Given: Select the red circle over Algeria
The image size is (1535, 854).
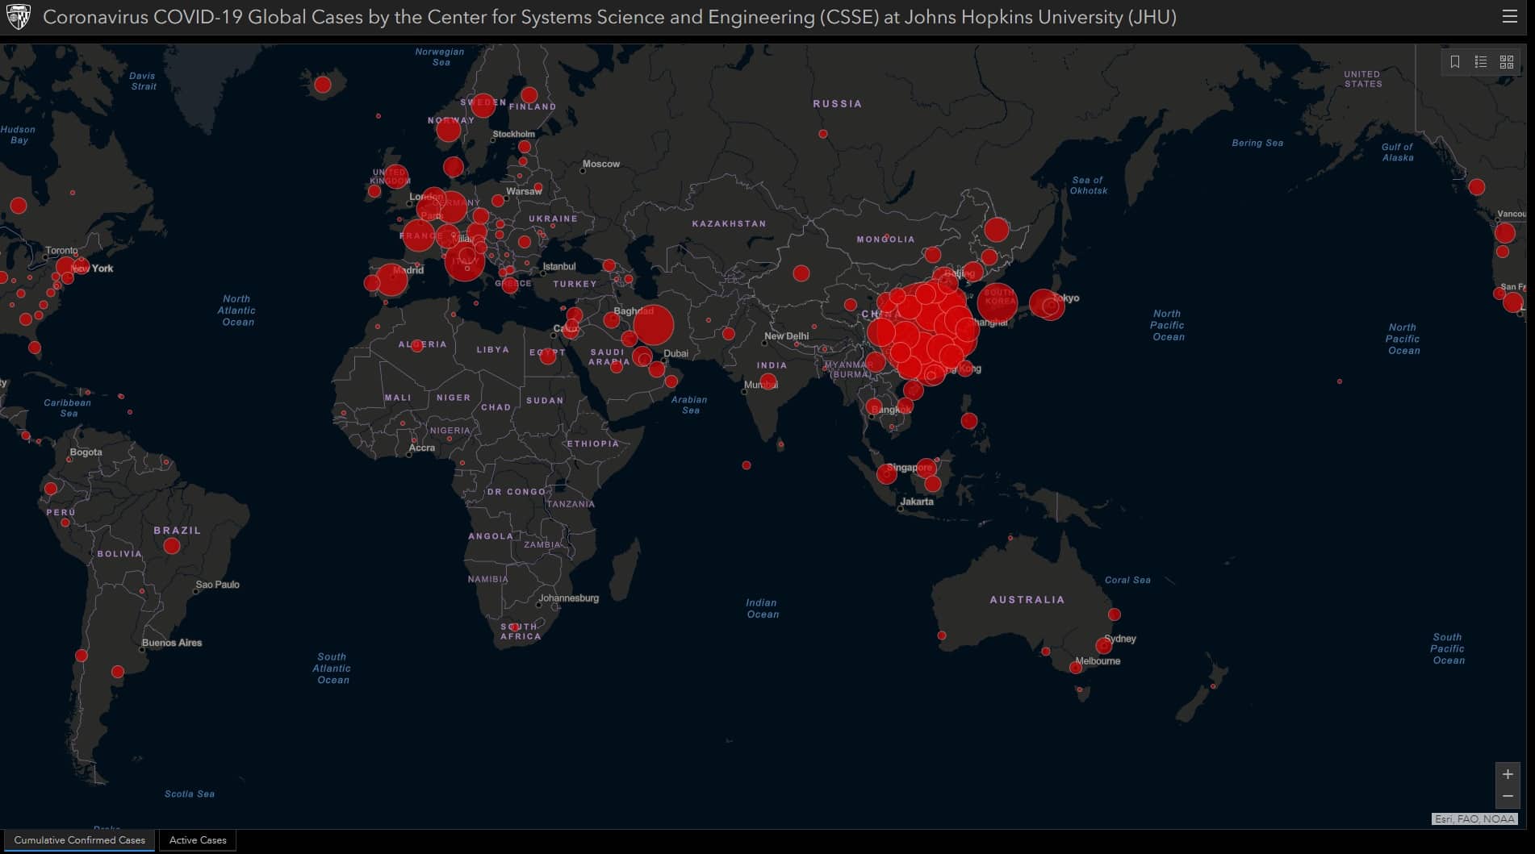Looking at the screenshot, I should pyautogui.click(x=417, y=346).
